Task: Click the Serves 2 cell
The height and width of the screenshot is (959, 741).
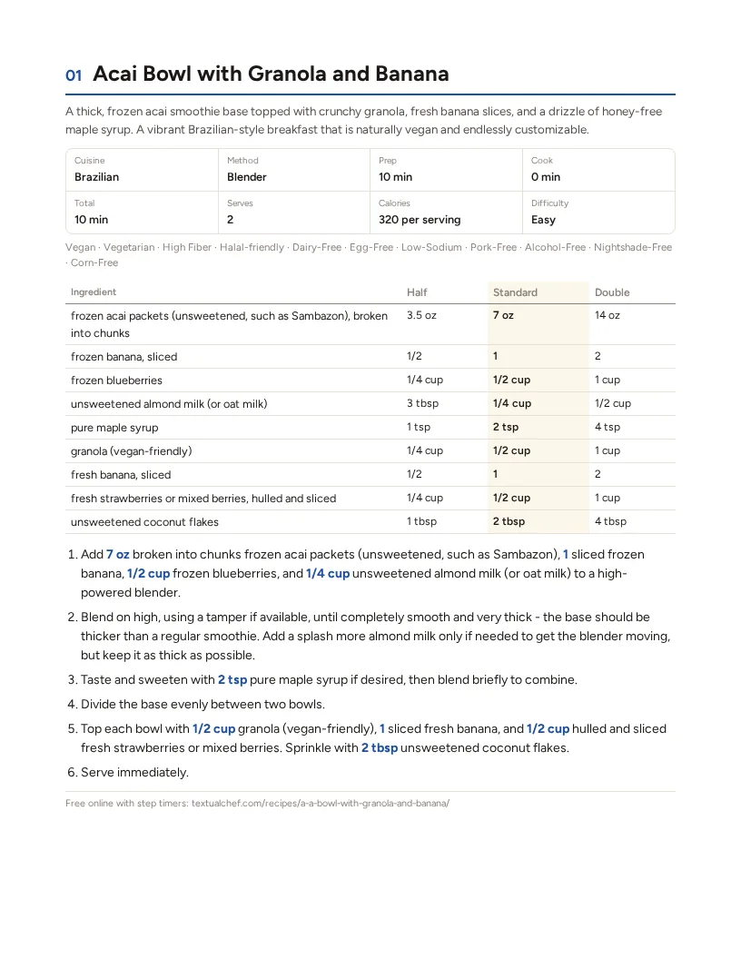Action: [294, 213]
